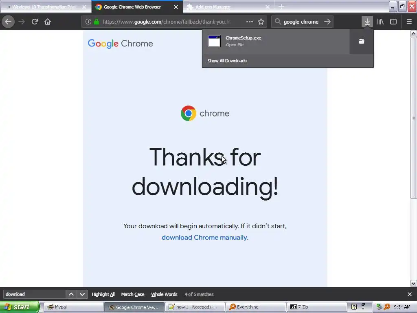The height and width of the screenshot is (313, 417).
Task: Click the Everything search tray icon
Action: [x=387, y=307]
